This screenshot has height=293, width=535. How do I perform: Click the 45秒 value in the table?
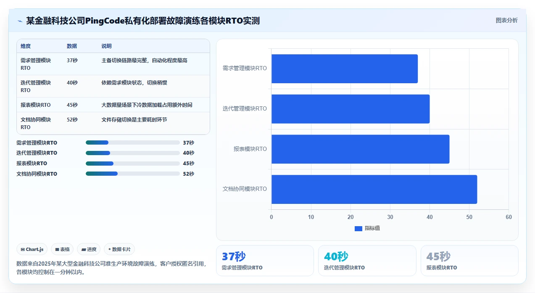[72, 105]
